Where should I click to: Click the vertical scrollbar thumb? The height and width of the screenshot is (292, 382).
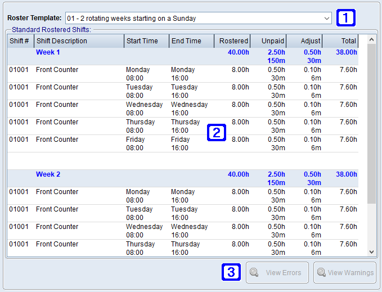tap(371, 124)
